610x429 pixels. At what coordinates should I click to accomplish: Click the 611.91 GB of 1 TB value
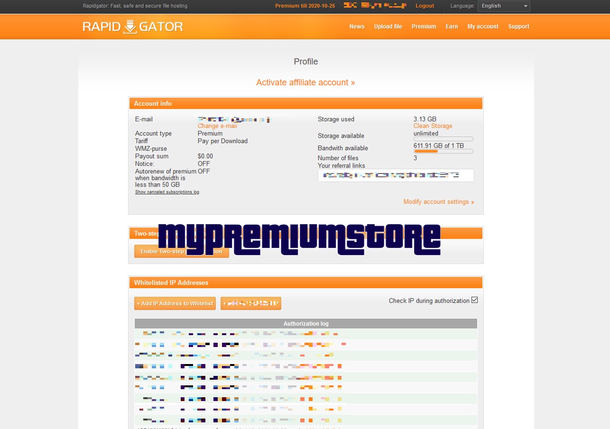(439, 146)
